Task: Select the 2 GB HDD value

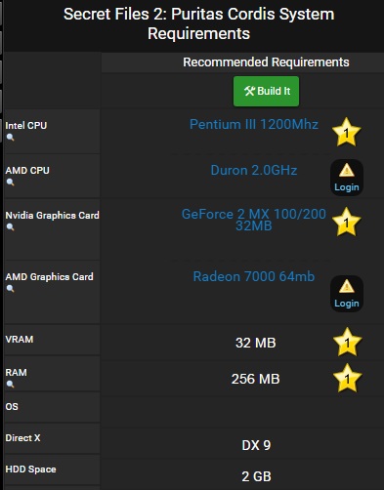Action: (256, 476)
